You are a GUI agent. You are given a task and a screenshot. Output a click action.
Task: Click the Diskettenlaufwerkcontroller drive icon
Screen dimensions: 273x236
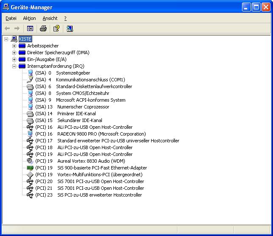(x=30, y=86)
